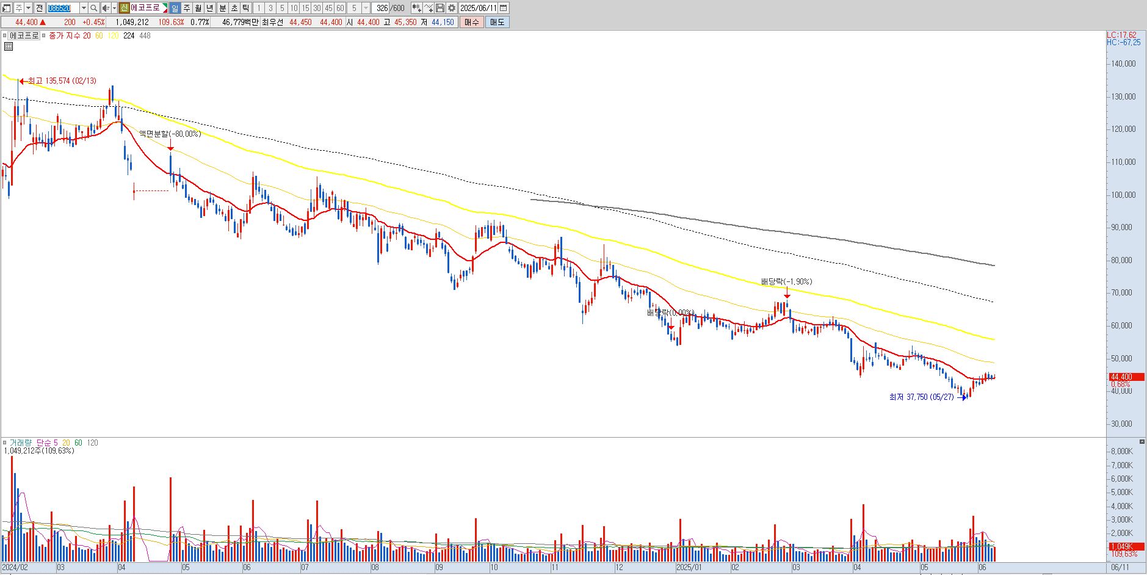Click the 에코프로 chart legend label
1147x575 pixels.
coord(24,35)
